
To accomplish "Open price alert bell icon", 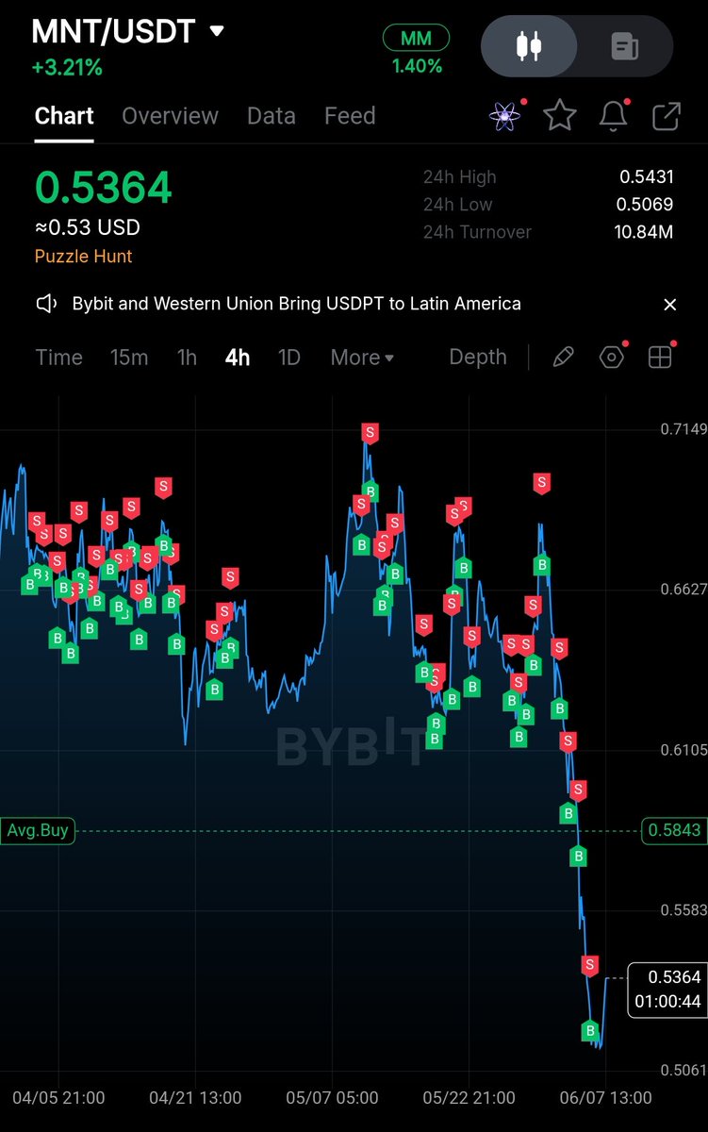I will (x=614, y=116).
